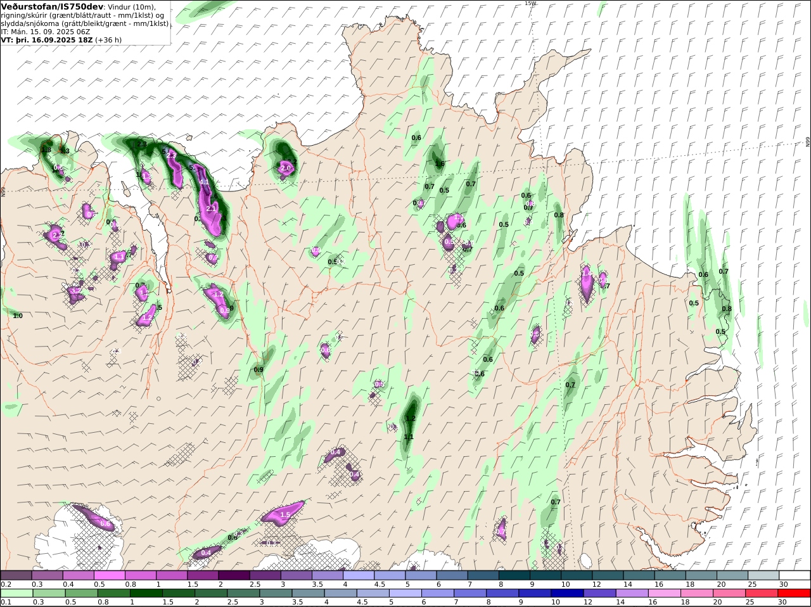Screen dimensions: 811x607
Task: Pick rain legend swatch between 0.1 and 0.3
Action: pos(16,593)
